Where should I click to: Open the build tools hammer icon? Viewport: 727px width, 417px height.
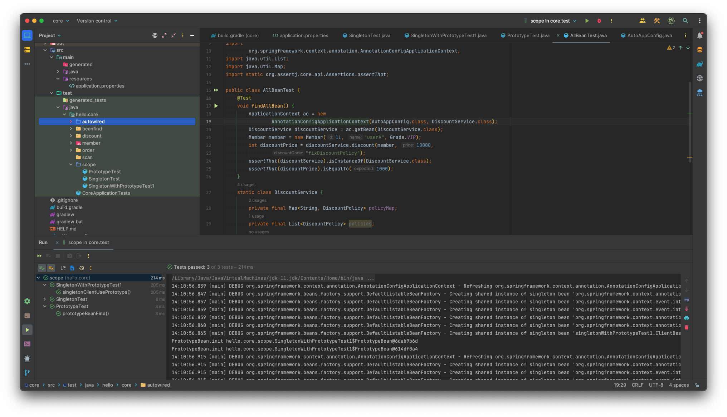(x=657, y=21)
